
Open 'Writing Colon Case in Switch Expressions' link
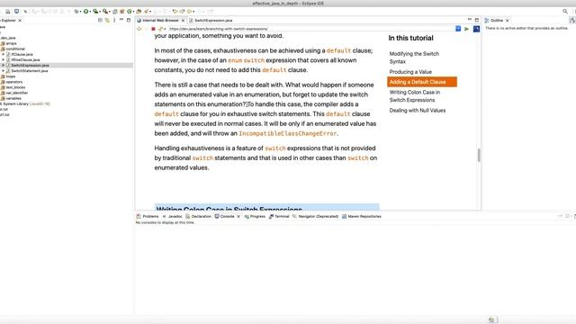point(415,96)
